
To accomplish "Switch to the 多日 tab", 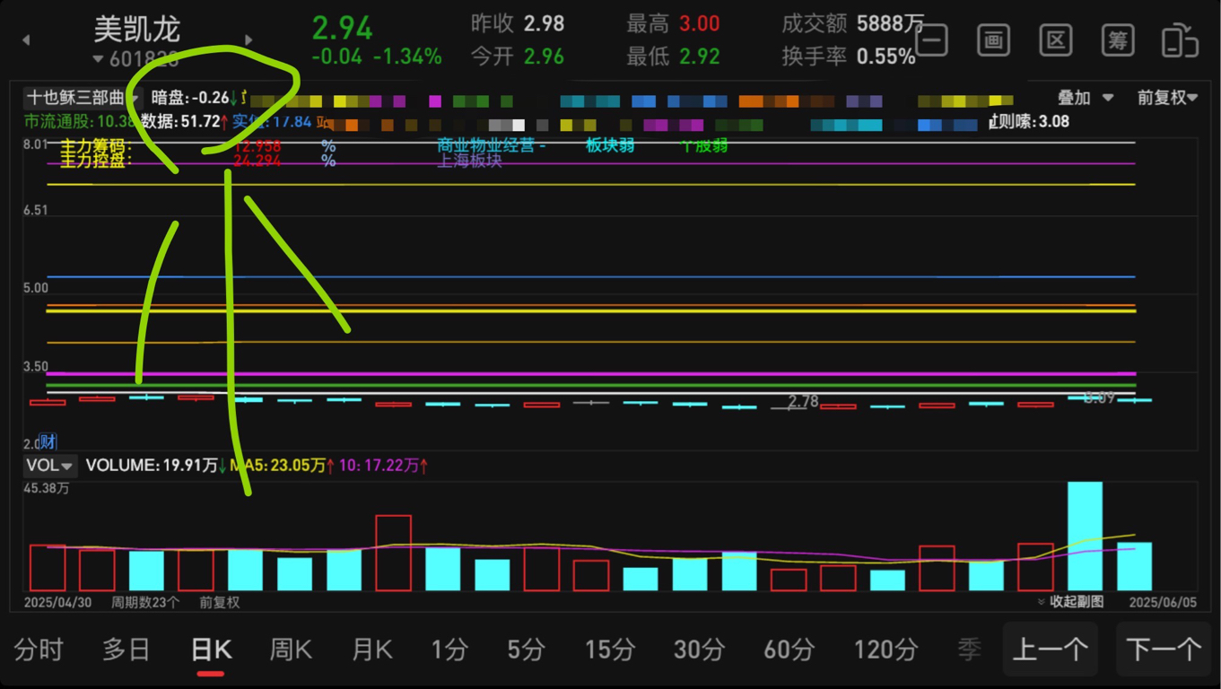I will tap(126, 650).
